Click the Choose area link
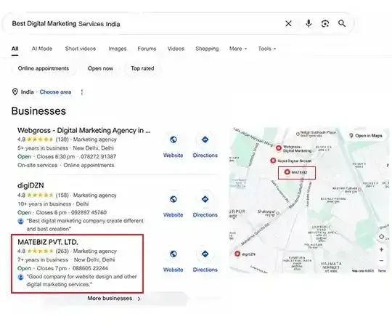392x327 pixels. pos(55,92)
